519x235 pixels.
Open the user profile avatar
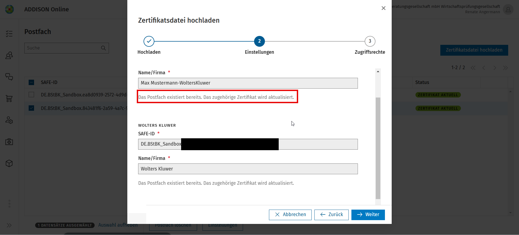coord(508,9)
